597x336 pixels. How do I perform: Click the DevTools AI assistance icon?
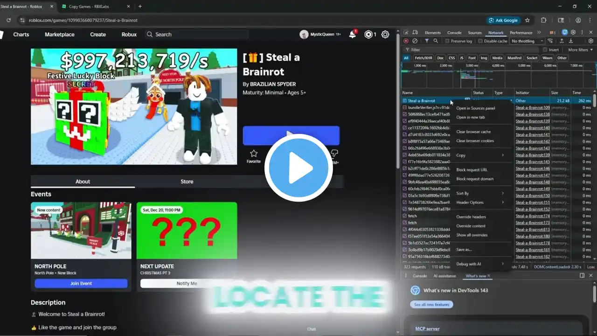(565, 33)
